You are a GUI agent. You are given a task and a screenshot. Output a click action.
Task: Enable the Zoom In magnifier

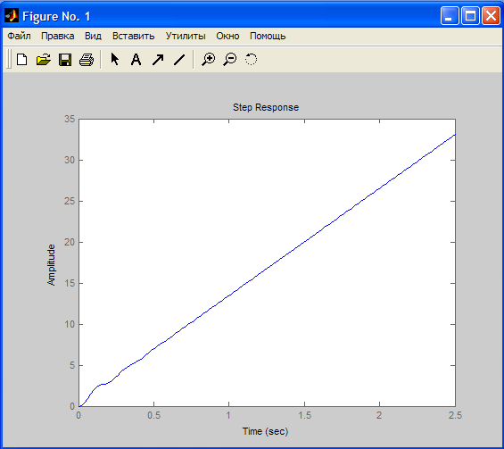point(208,60)
